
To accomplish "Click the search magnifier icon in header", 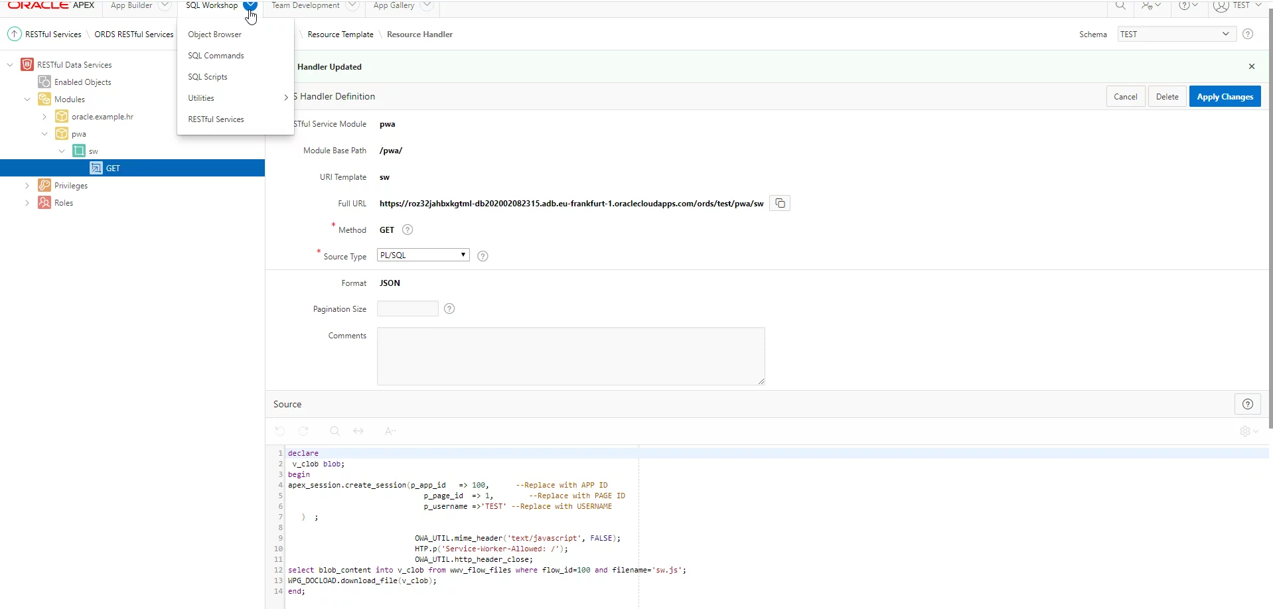I will pyautogui.click(x=1120, y=5).
